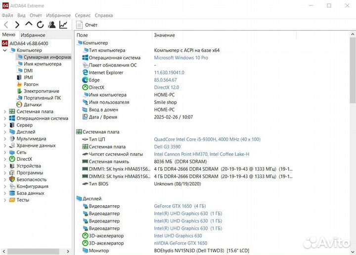This screenshot has width=356, height=255.
Task: Click the sidebar horizontal scrollbar left arrow
Action: pyautogui.click(x=4, y=252)
